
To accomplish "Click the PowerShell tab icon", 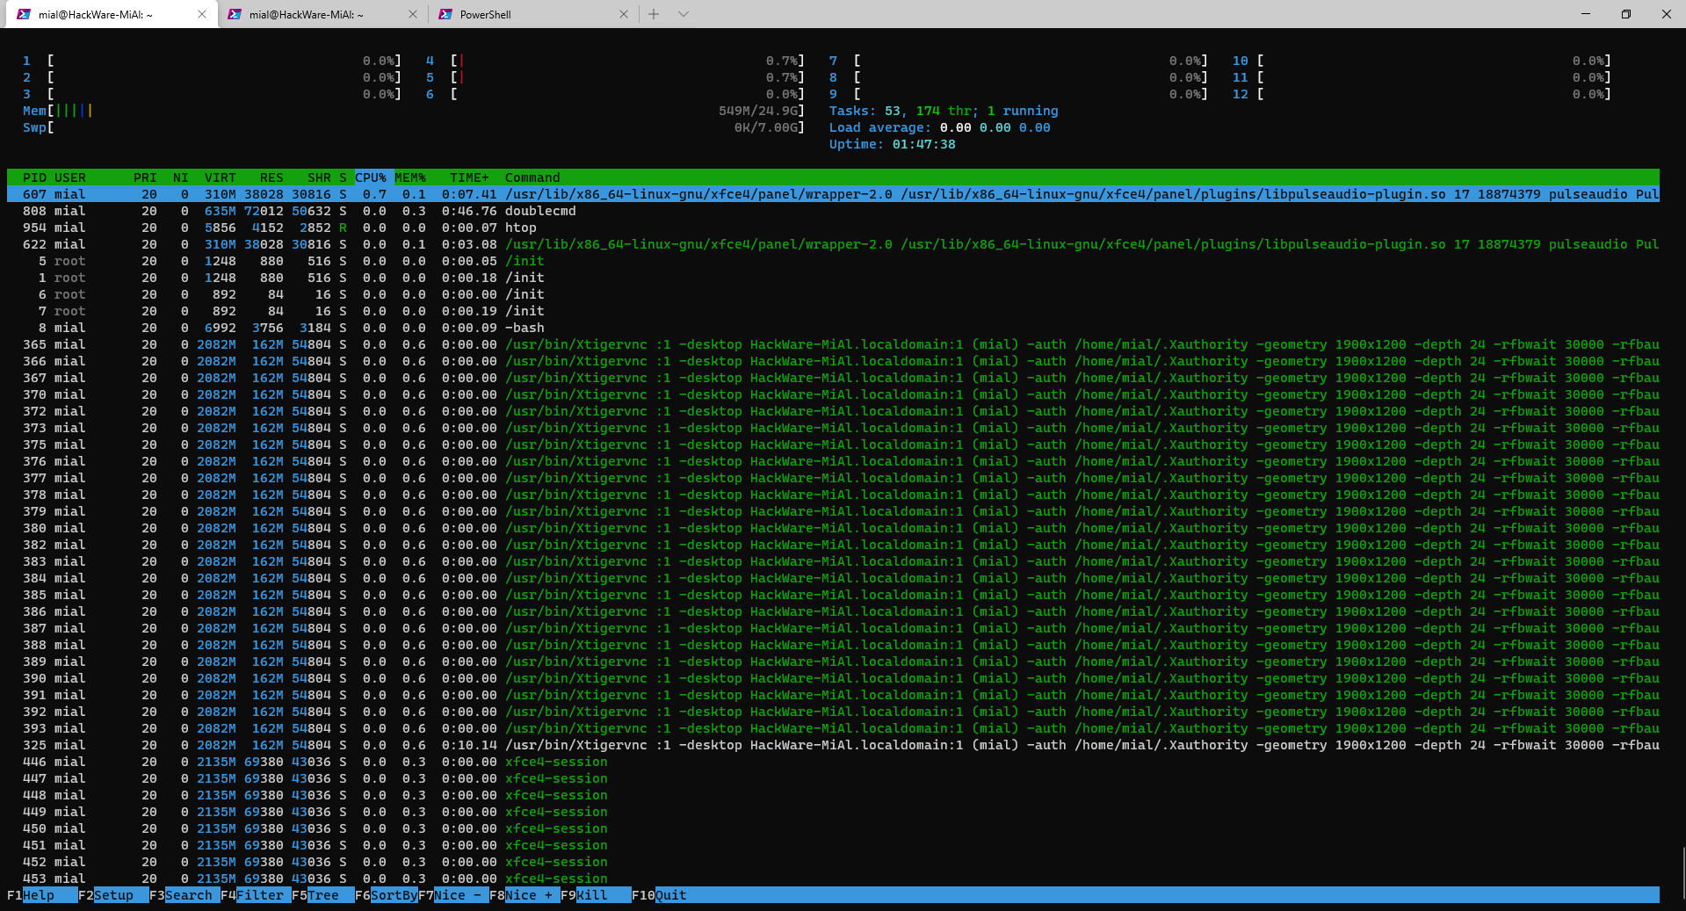I will pyautogui.click(x=445, y=14).
